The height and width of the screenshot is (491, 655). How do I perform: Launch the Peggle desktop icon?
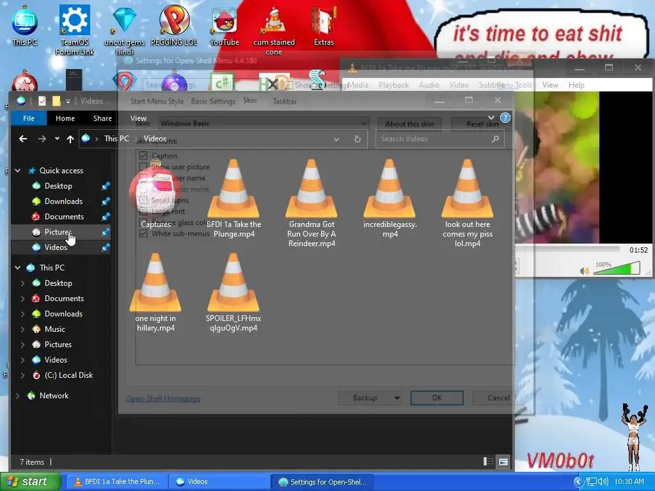click(174, 26)
